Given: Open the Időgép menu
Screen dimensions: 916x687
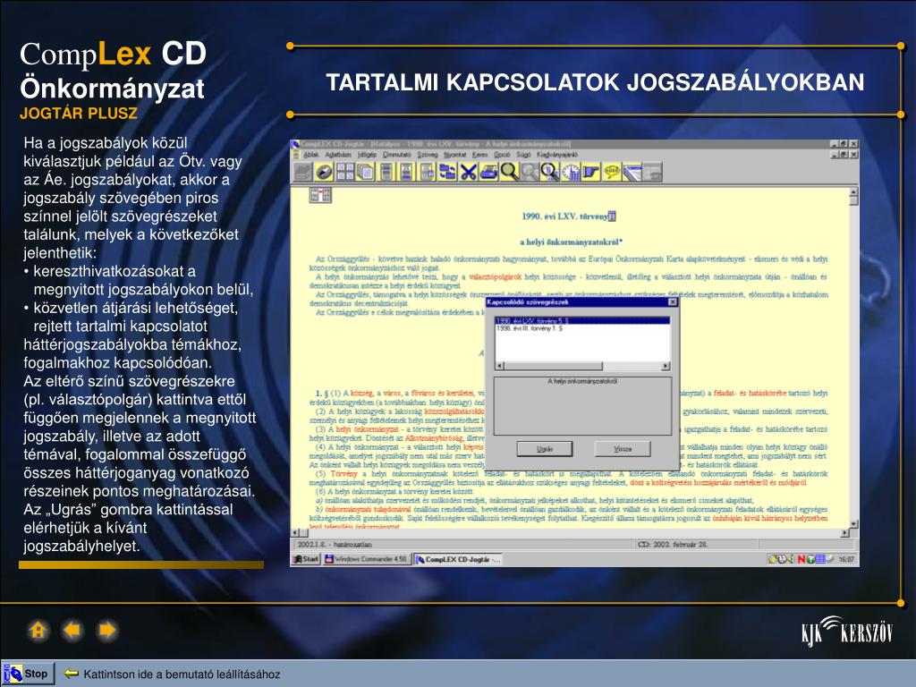Looking at the screenshot, I should tap(367, 154).
